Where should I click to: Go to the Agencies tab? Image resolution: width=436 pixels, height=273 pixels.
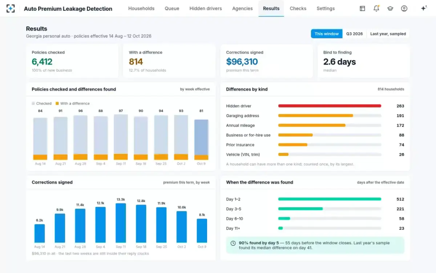242,8
